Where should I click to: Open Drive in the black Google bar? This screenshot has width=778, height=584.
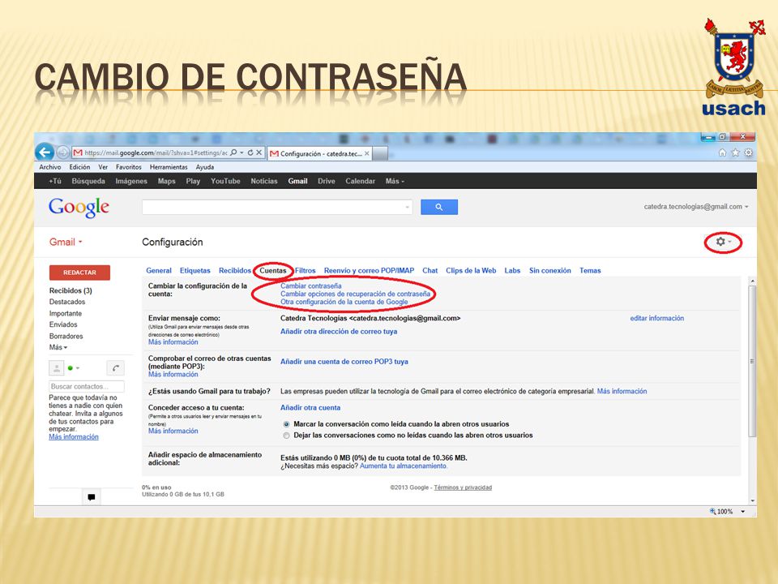326,181
